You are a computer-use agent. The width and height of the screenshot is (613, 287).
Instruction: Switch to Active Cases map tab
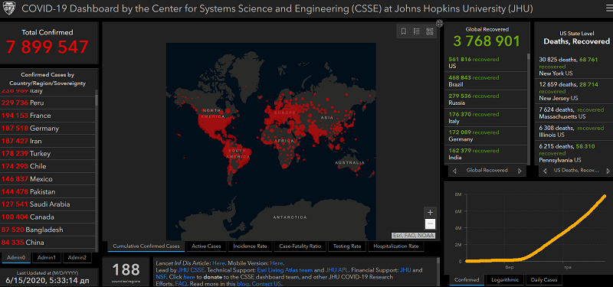click(206, 246)
